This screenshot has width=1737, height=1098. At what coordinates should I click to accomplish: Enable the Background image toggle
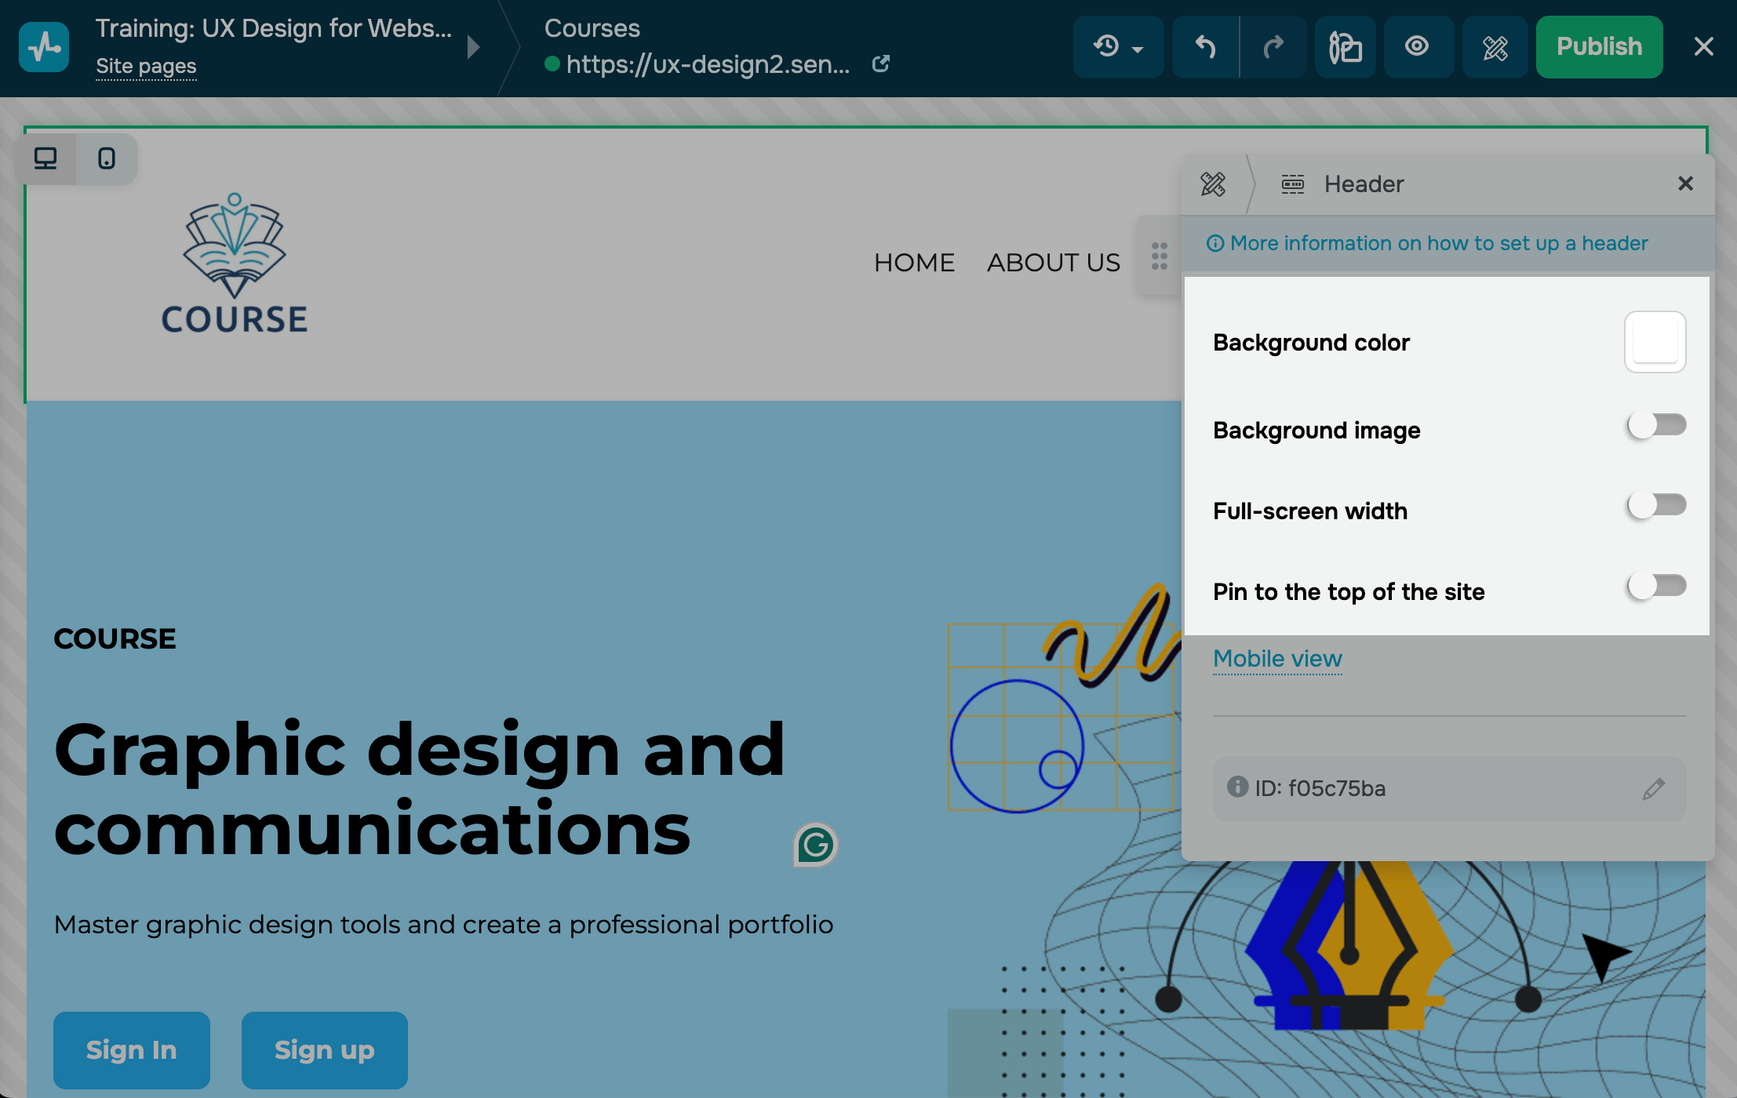[x=1656, y=425]
